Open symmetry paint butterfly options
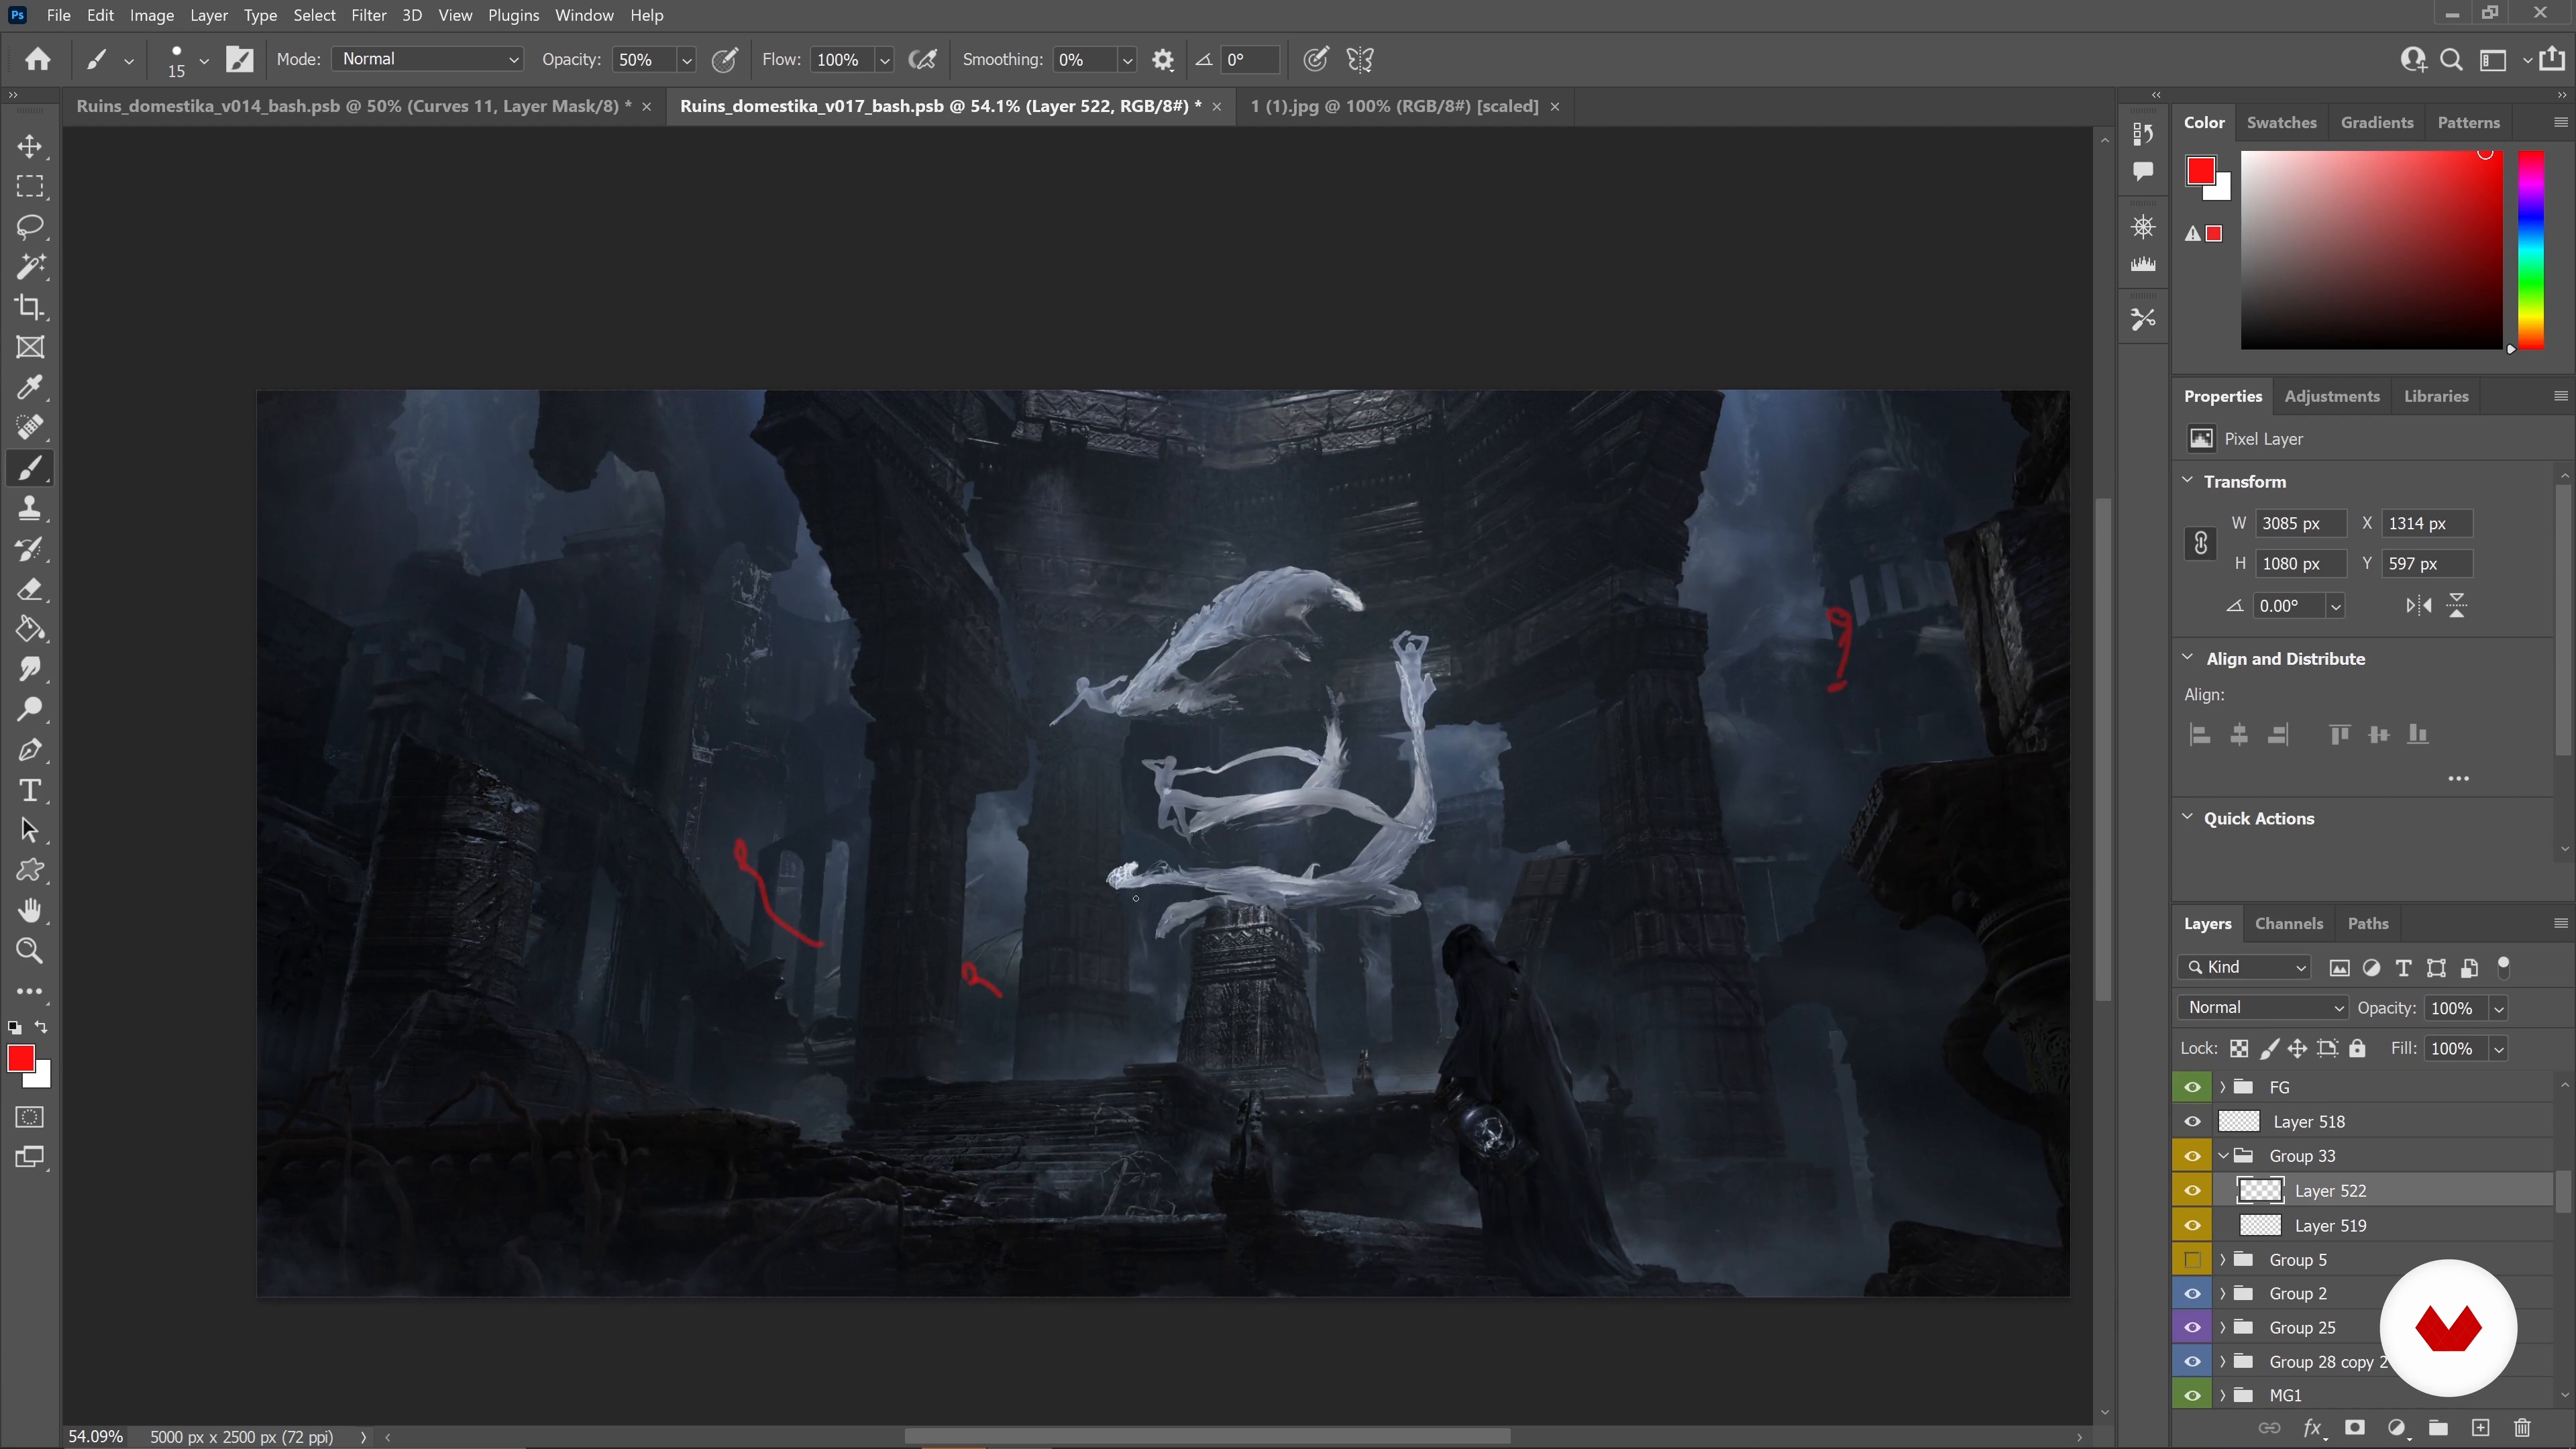Viewport: 2576px width, 1449px height. [x=1360, y=60]
